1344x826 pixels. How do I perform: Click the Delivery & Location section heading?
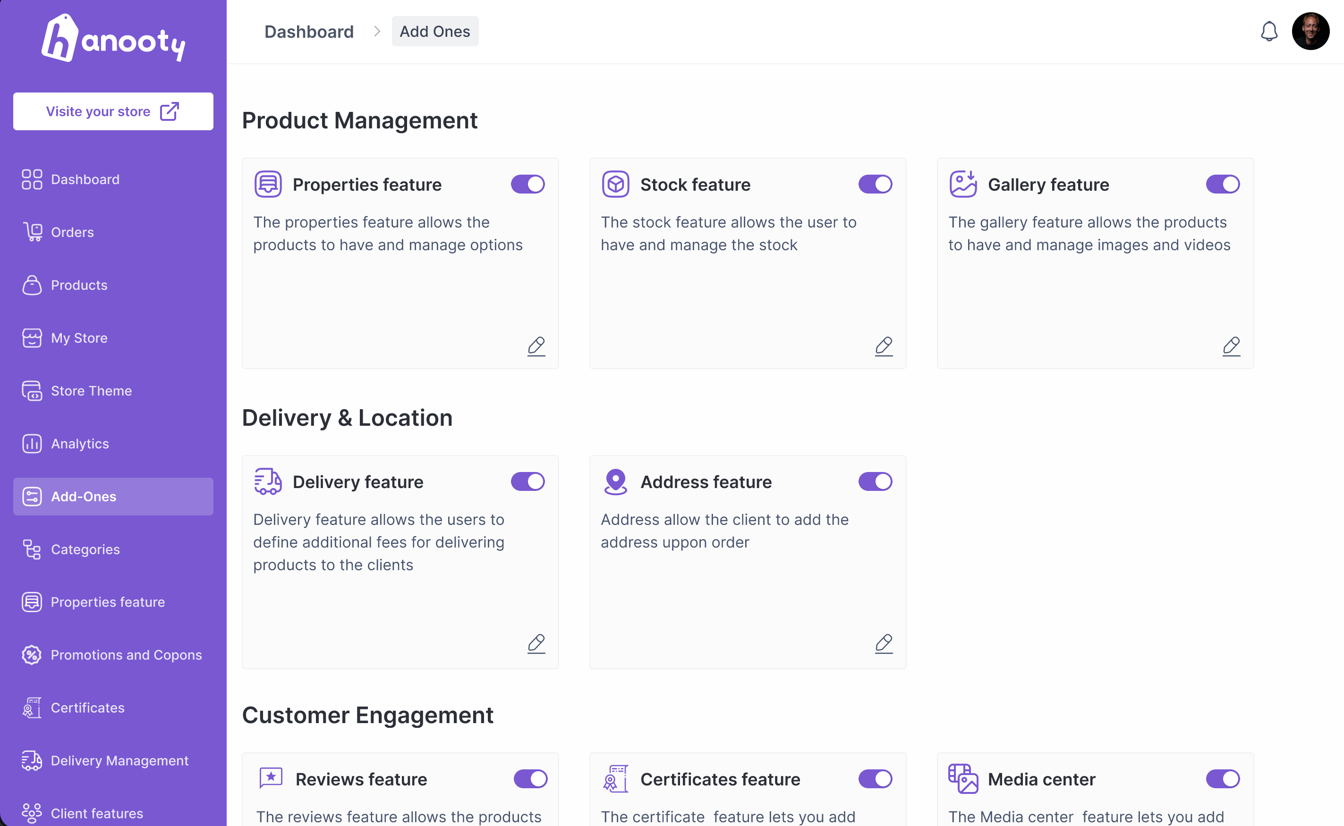(x=347, y=418)
